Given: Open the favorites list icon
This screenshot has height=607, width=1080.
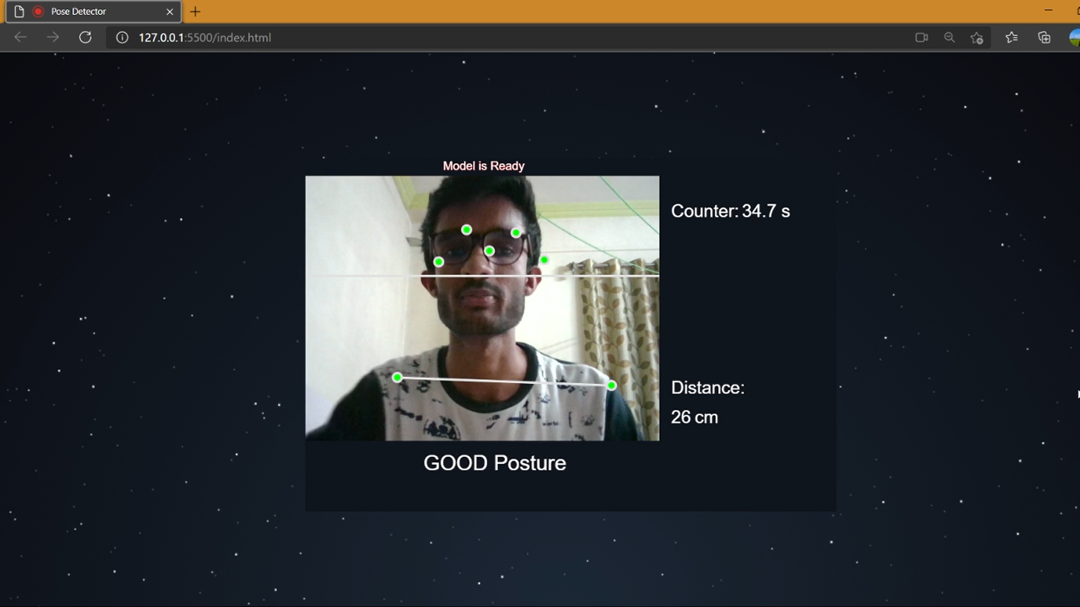Looking at the screenshot, I should click(1011, 38).
